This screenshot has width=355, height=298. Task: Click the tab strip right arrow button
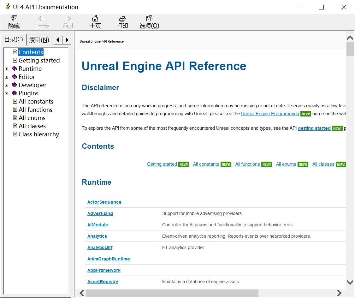(67, 40)
